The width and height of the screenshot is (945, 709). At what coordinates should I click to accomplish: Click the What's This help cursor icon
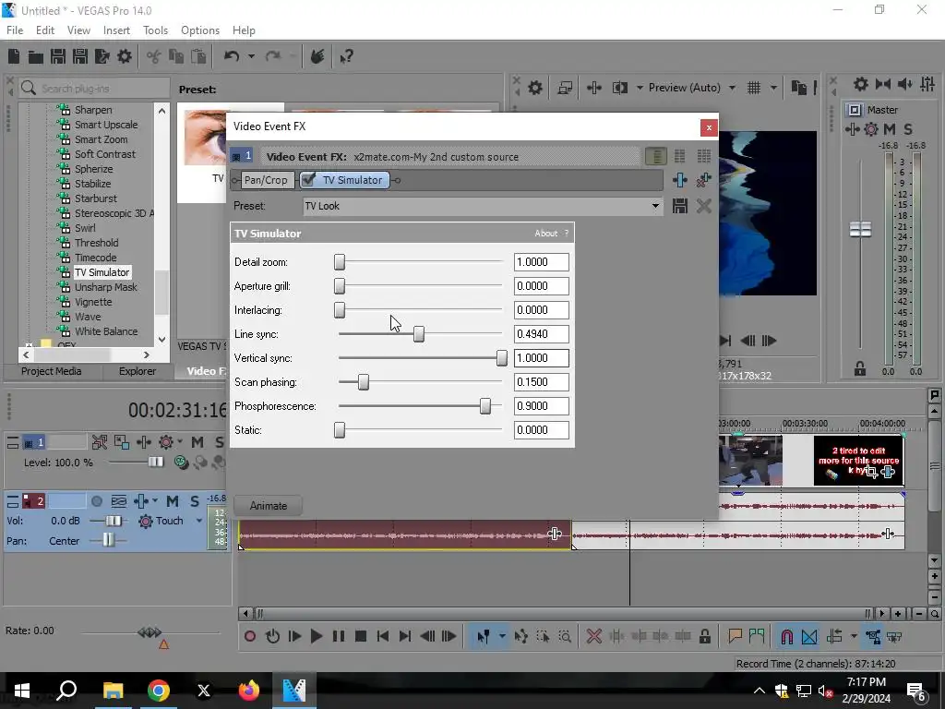(x=346, y=56)
